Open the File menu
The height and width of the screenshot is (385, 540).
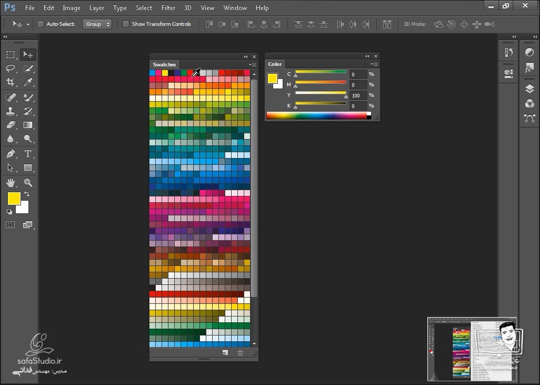point(30,7)
